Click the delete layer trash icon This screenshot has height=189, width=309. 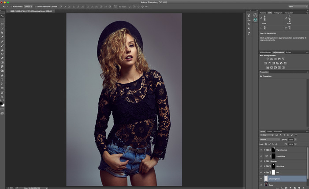point(303,188)
